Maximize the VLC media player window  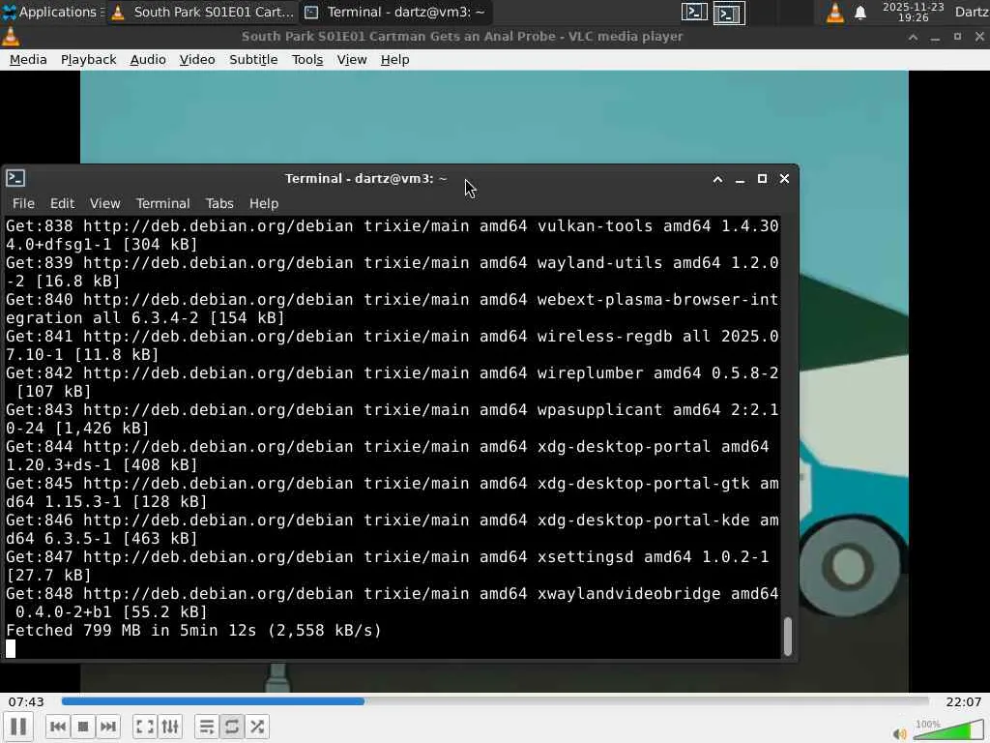coord(957,38)
